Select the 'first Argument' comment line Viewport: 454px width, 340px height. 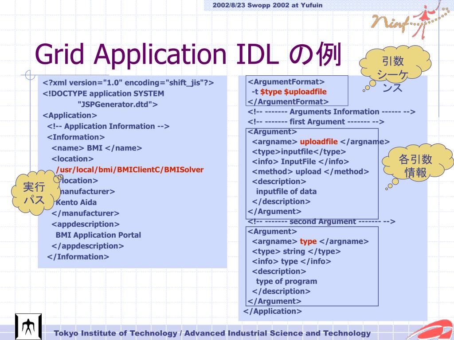316,122
